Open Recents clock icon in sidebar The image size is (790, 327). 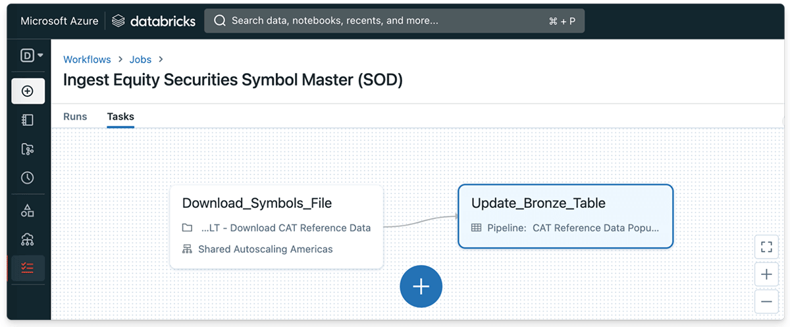(x=28, y=178)
